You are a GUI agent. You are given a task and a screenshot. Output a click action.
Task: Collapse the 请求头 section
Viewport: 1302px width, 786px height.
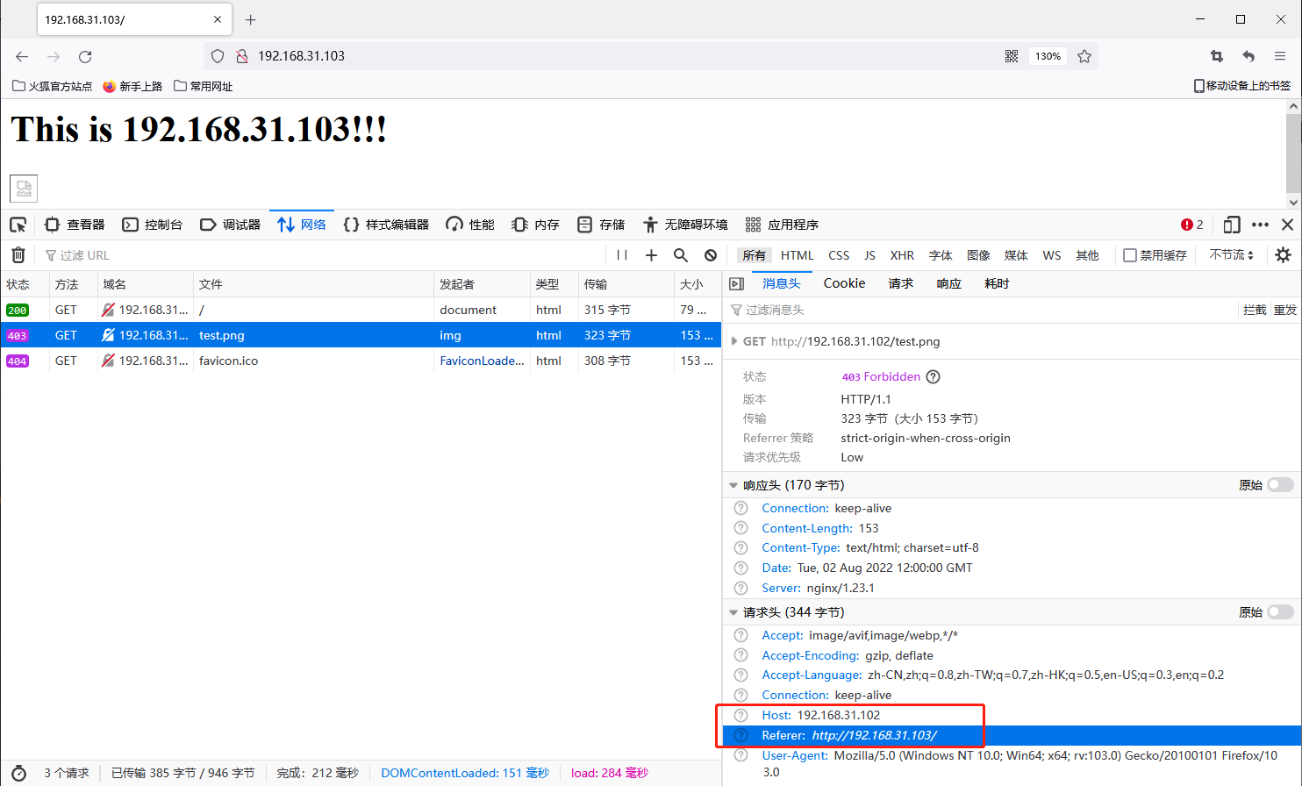(733, 611)
